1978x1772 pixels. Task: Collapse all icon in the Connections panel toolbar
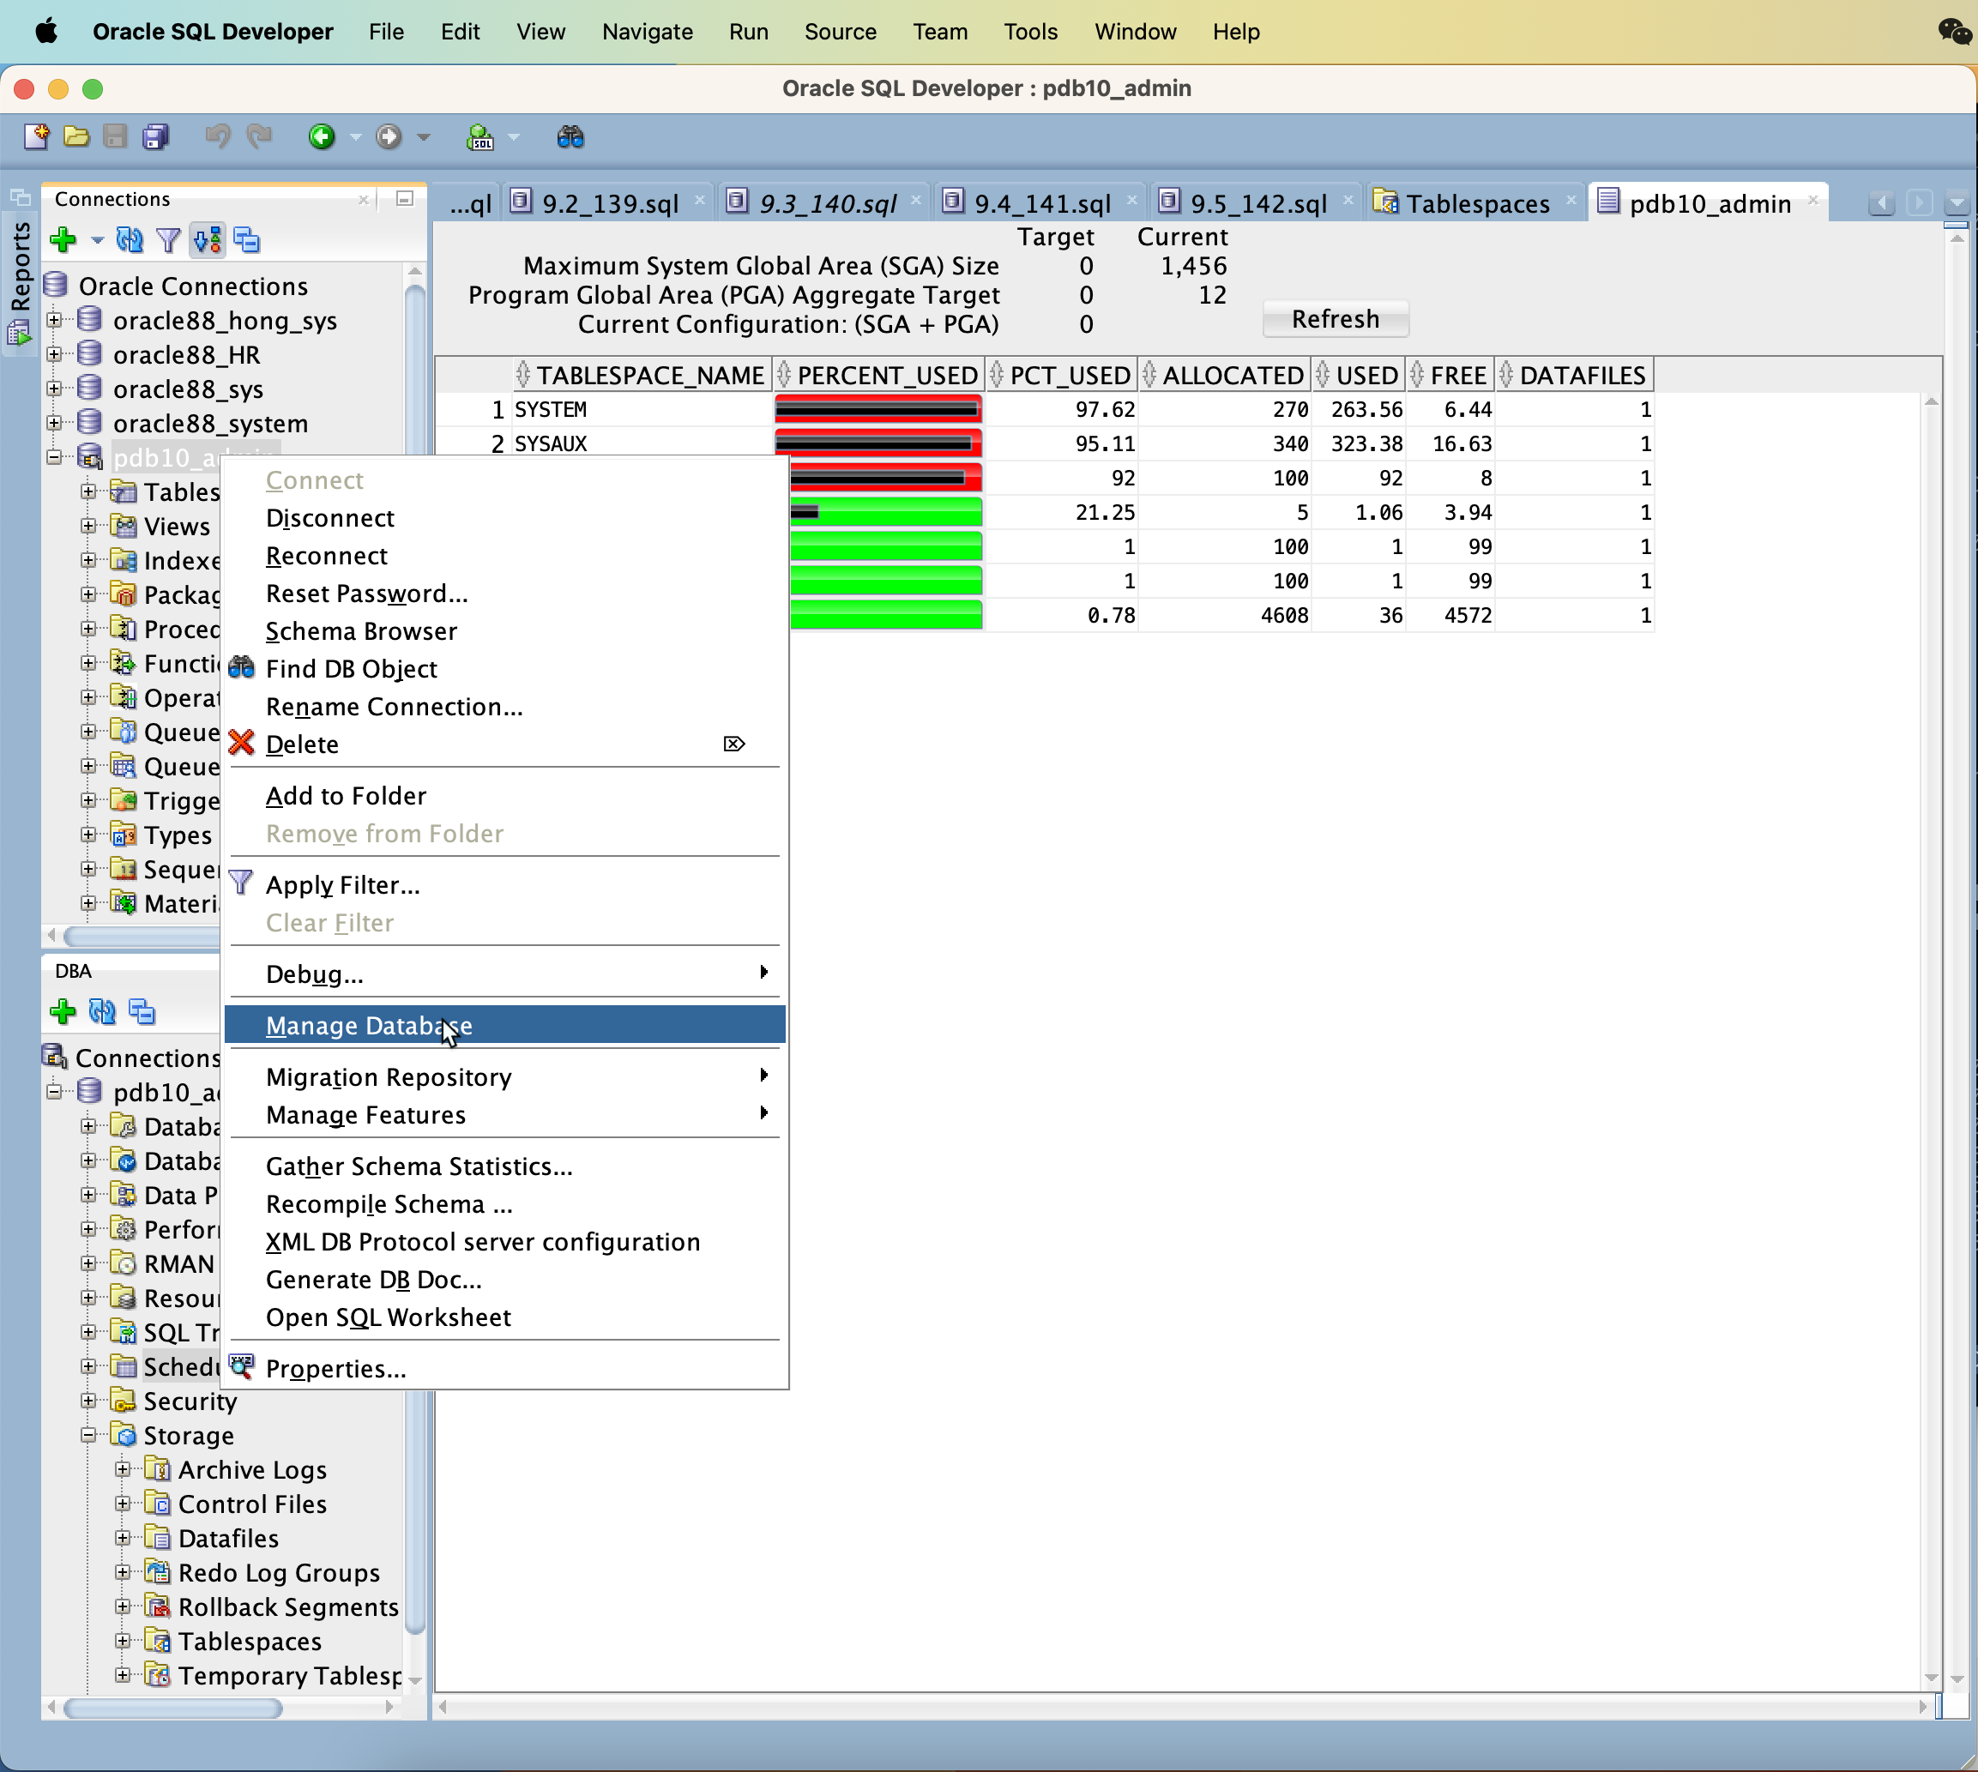pos(247,239)
